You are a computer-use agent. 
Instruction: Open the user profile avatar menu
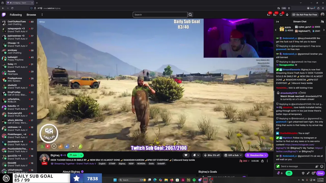[x=322, y=14]
